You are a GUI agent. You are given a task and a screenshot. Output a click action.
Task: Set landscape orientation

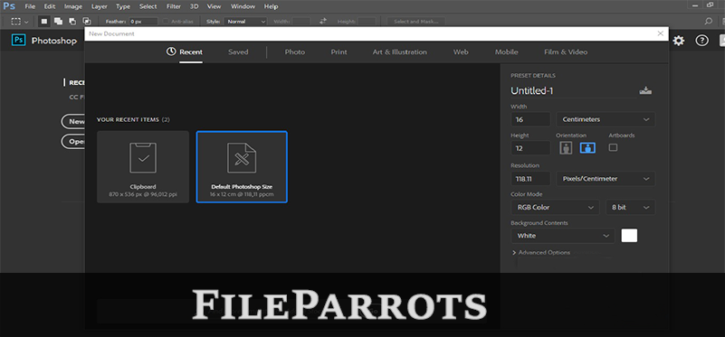point(587,148)
